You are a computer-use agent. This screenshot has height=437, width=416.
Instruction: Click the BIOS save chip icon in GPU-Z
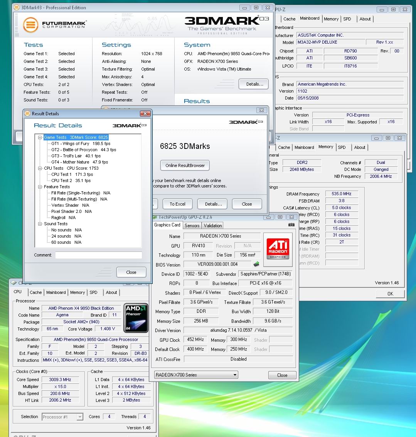[256, 264]
